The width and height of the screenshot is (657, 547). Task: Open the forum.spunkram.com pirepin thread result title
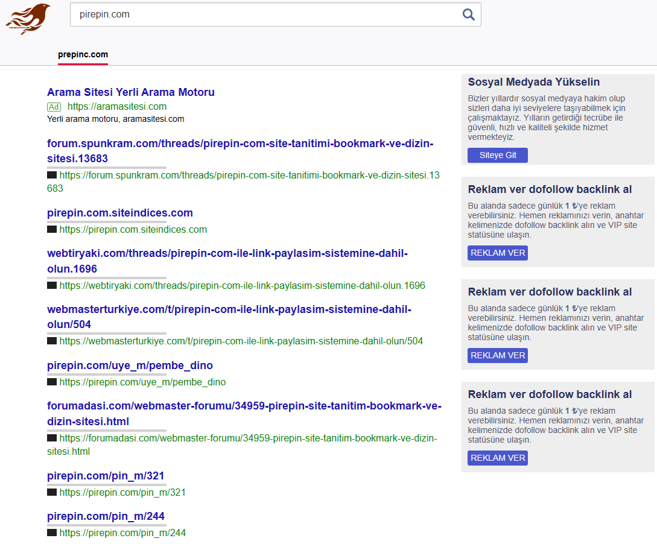coord(240,151)
